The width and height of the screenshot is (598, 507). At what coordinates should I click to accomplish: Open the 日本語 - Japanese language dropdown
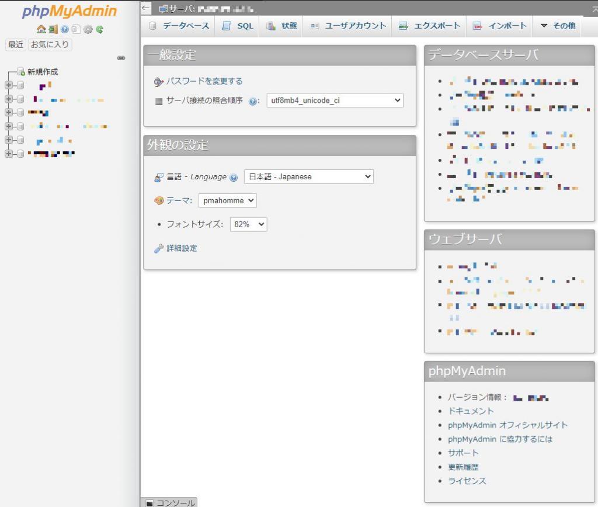click(308, 176)
